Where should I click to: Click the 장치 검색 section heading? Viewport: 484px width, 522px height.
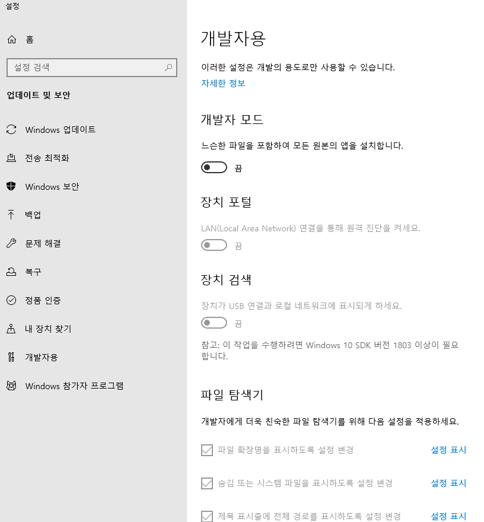coord(226,279)
